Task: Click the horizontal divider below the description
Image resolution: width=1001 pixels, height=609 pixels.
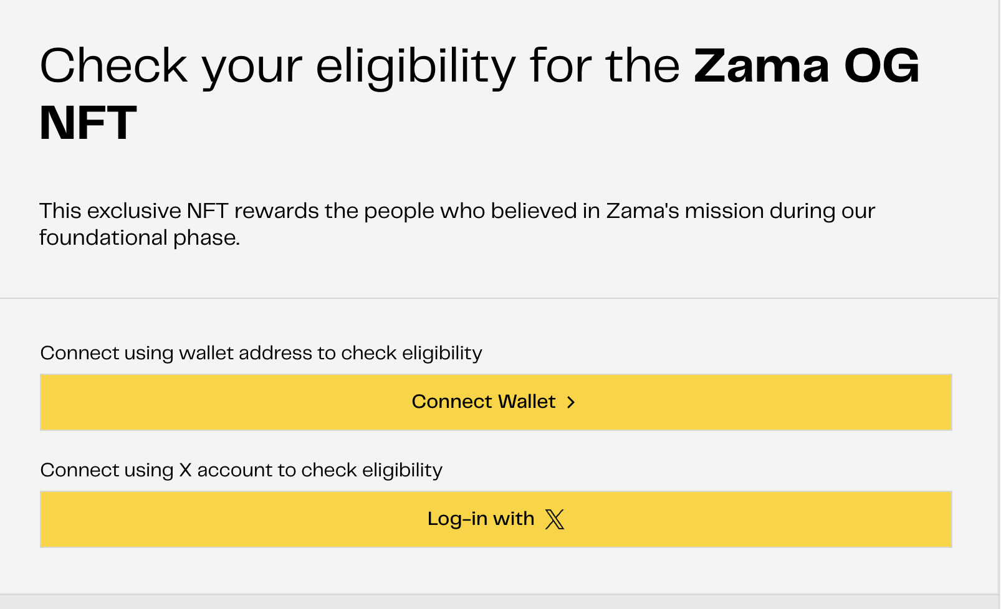Action: click(x=499, y=298)
